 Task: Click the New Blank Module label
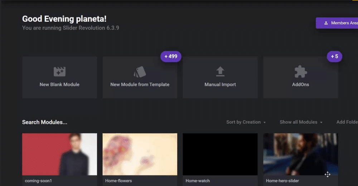pyautogui.click(x=59, y=84)
